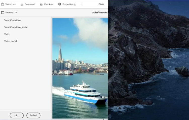Click the padlock icon next to Checkout

[41, 4]
